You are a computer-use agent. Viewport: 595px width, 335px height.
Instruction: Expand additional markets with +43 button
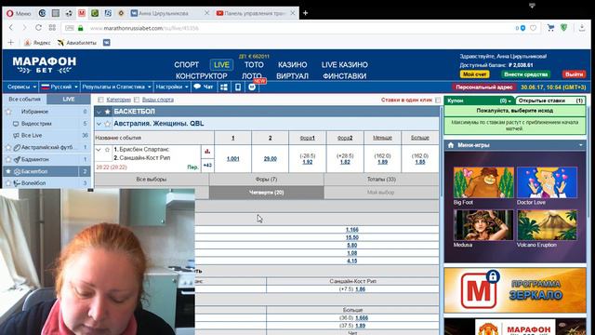coord(207,166)
